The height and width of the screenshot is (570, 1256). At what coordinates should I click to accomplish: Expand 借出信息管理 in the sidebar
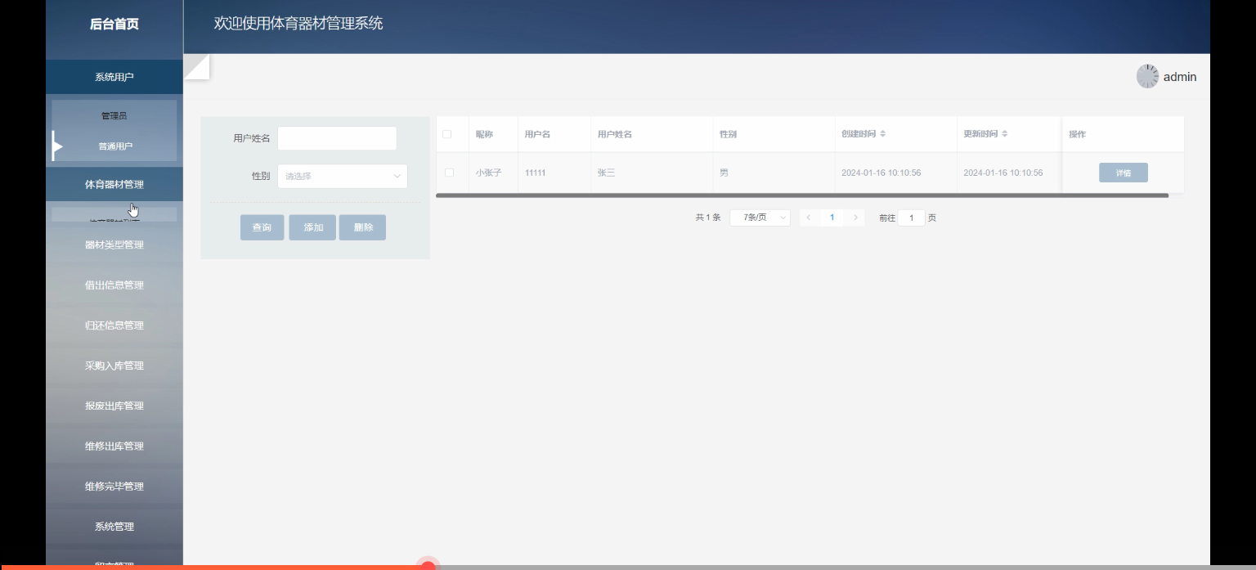tap(114, 285)
